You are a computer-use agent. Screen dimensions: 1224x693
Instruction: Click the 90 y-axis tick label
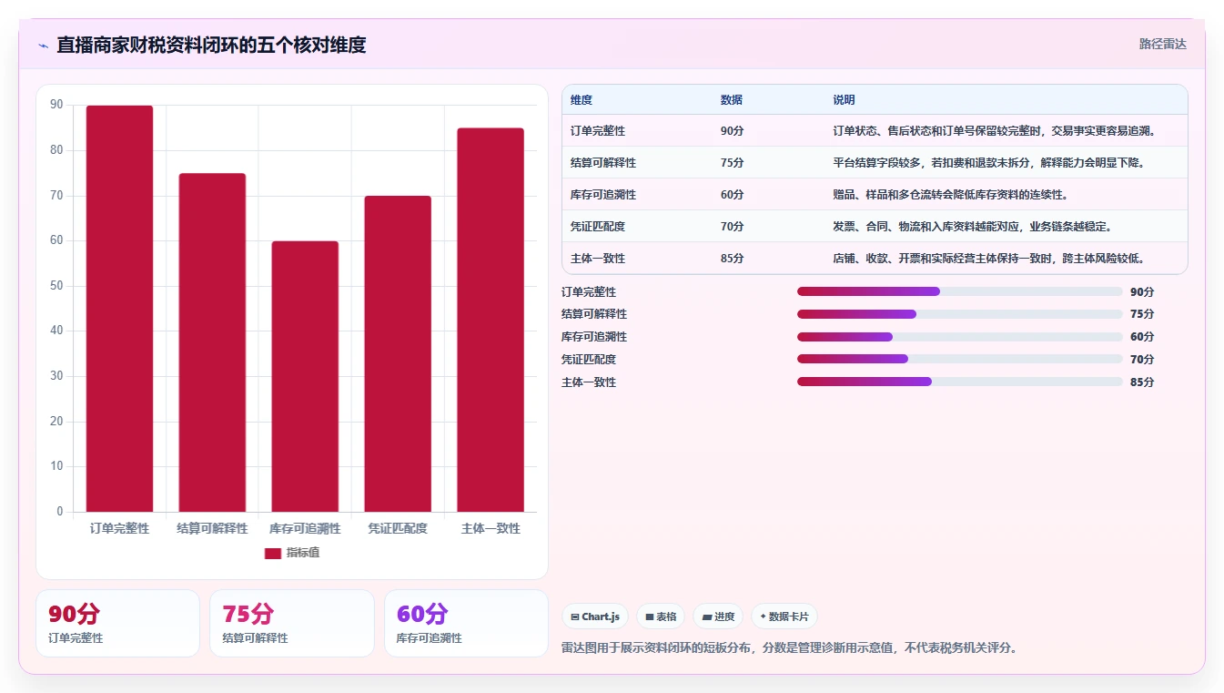tap(56, 106)
